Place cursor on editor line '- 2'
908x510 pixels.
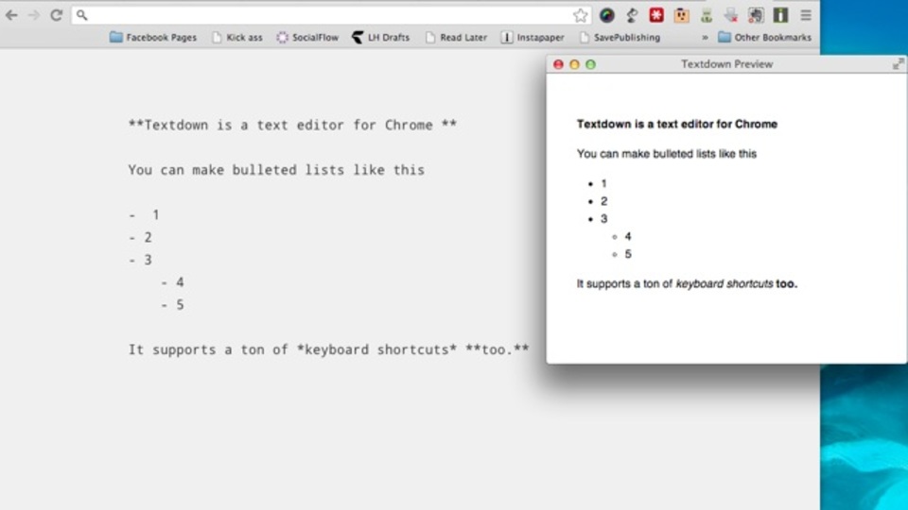tap(140, 238)
